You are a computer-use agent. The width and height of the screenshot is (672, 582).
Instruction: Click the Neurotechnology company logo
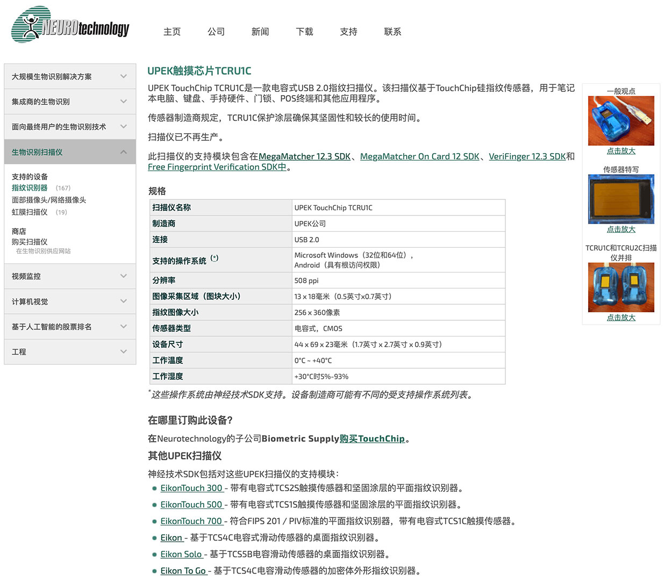click(70, 25)
